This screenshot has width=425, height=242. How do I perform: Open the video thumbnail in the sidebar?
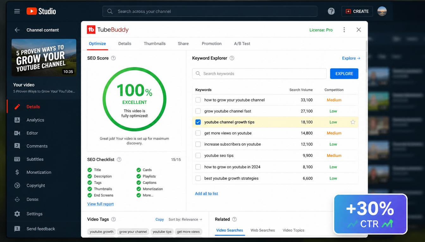(x=44, y=57)
